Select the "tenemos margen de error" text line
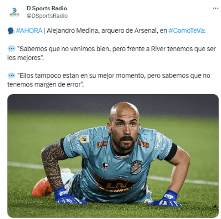Viewport: 221px width, 219px height. pyautogui.click(x=46, y=84)
